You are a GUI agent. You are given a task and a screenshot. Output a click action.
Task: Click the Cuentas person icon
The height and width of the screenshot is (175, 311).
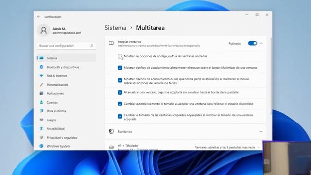point(41,102)
